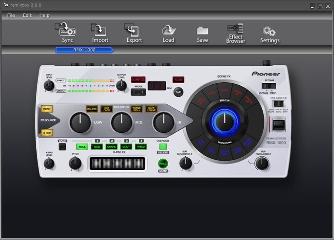The image size is (334, 240).
Task: Click the Input Level knob
Action: [49, 86]
